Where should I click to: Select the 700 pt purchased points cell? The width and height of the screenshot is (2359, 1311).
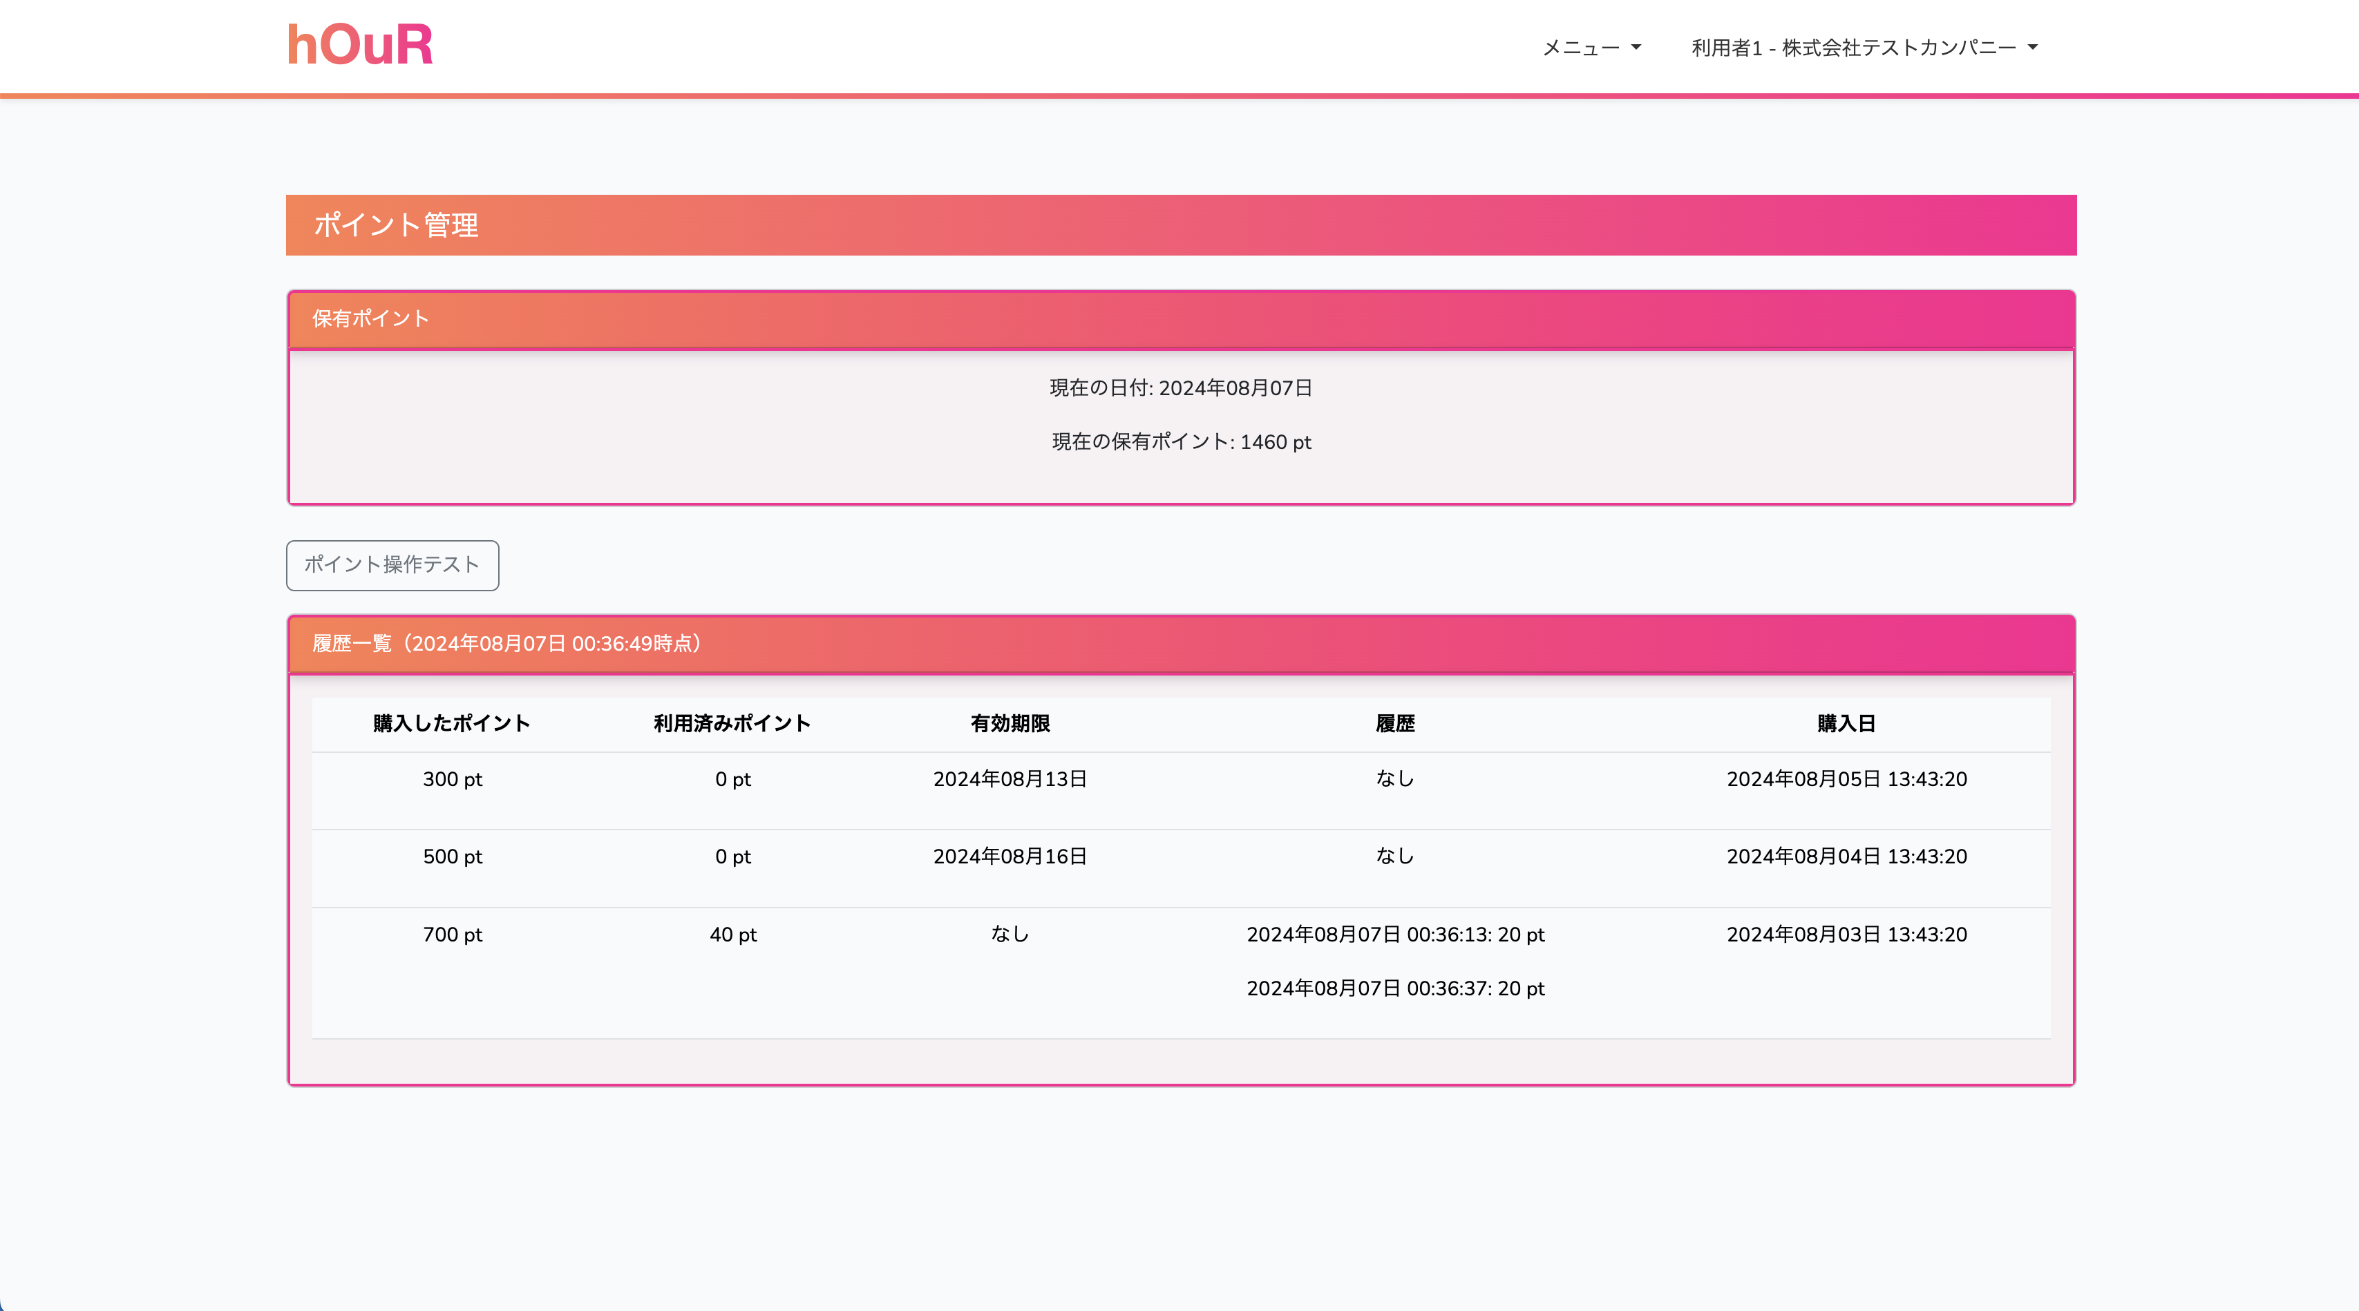453,935
